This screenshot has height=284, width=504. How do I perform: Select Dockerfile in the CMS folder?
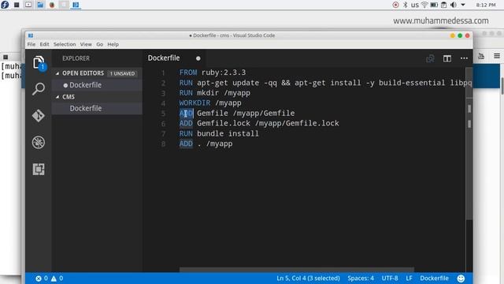point(97,109)
